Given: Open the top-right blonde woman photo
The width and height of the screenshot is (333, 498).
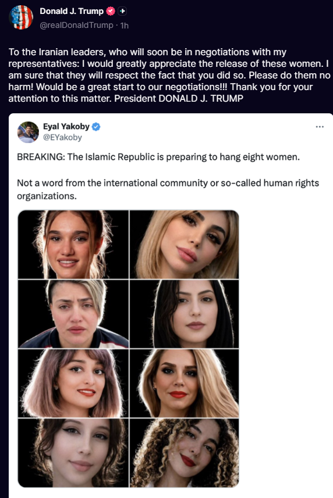Looking at the screenshot, I should (184, 244).
